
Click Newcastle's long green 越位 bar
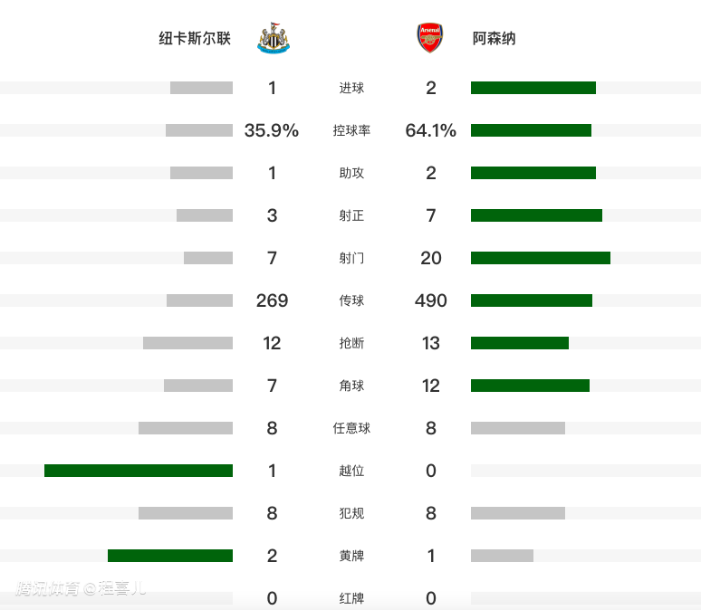(139, 471)
